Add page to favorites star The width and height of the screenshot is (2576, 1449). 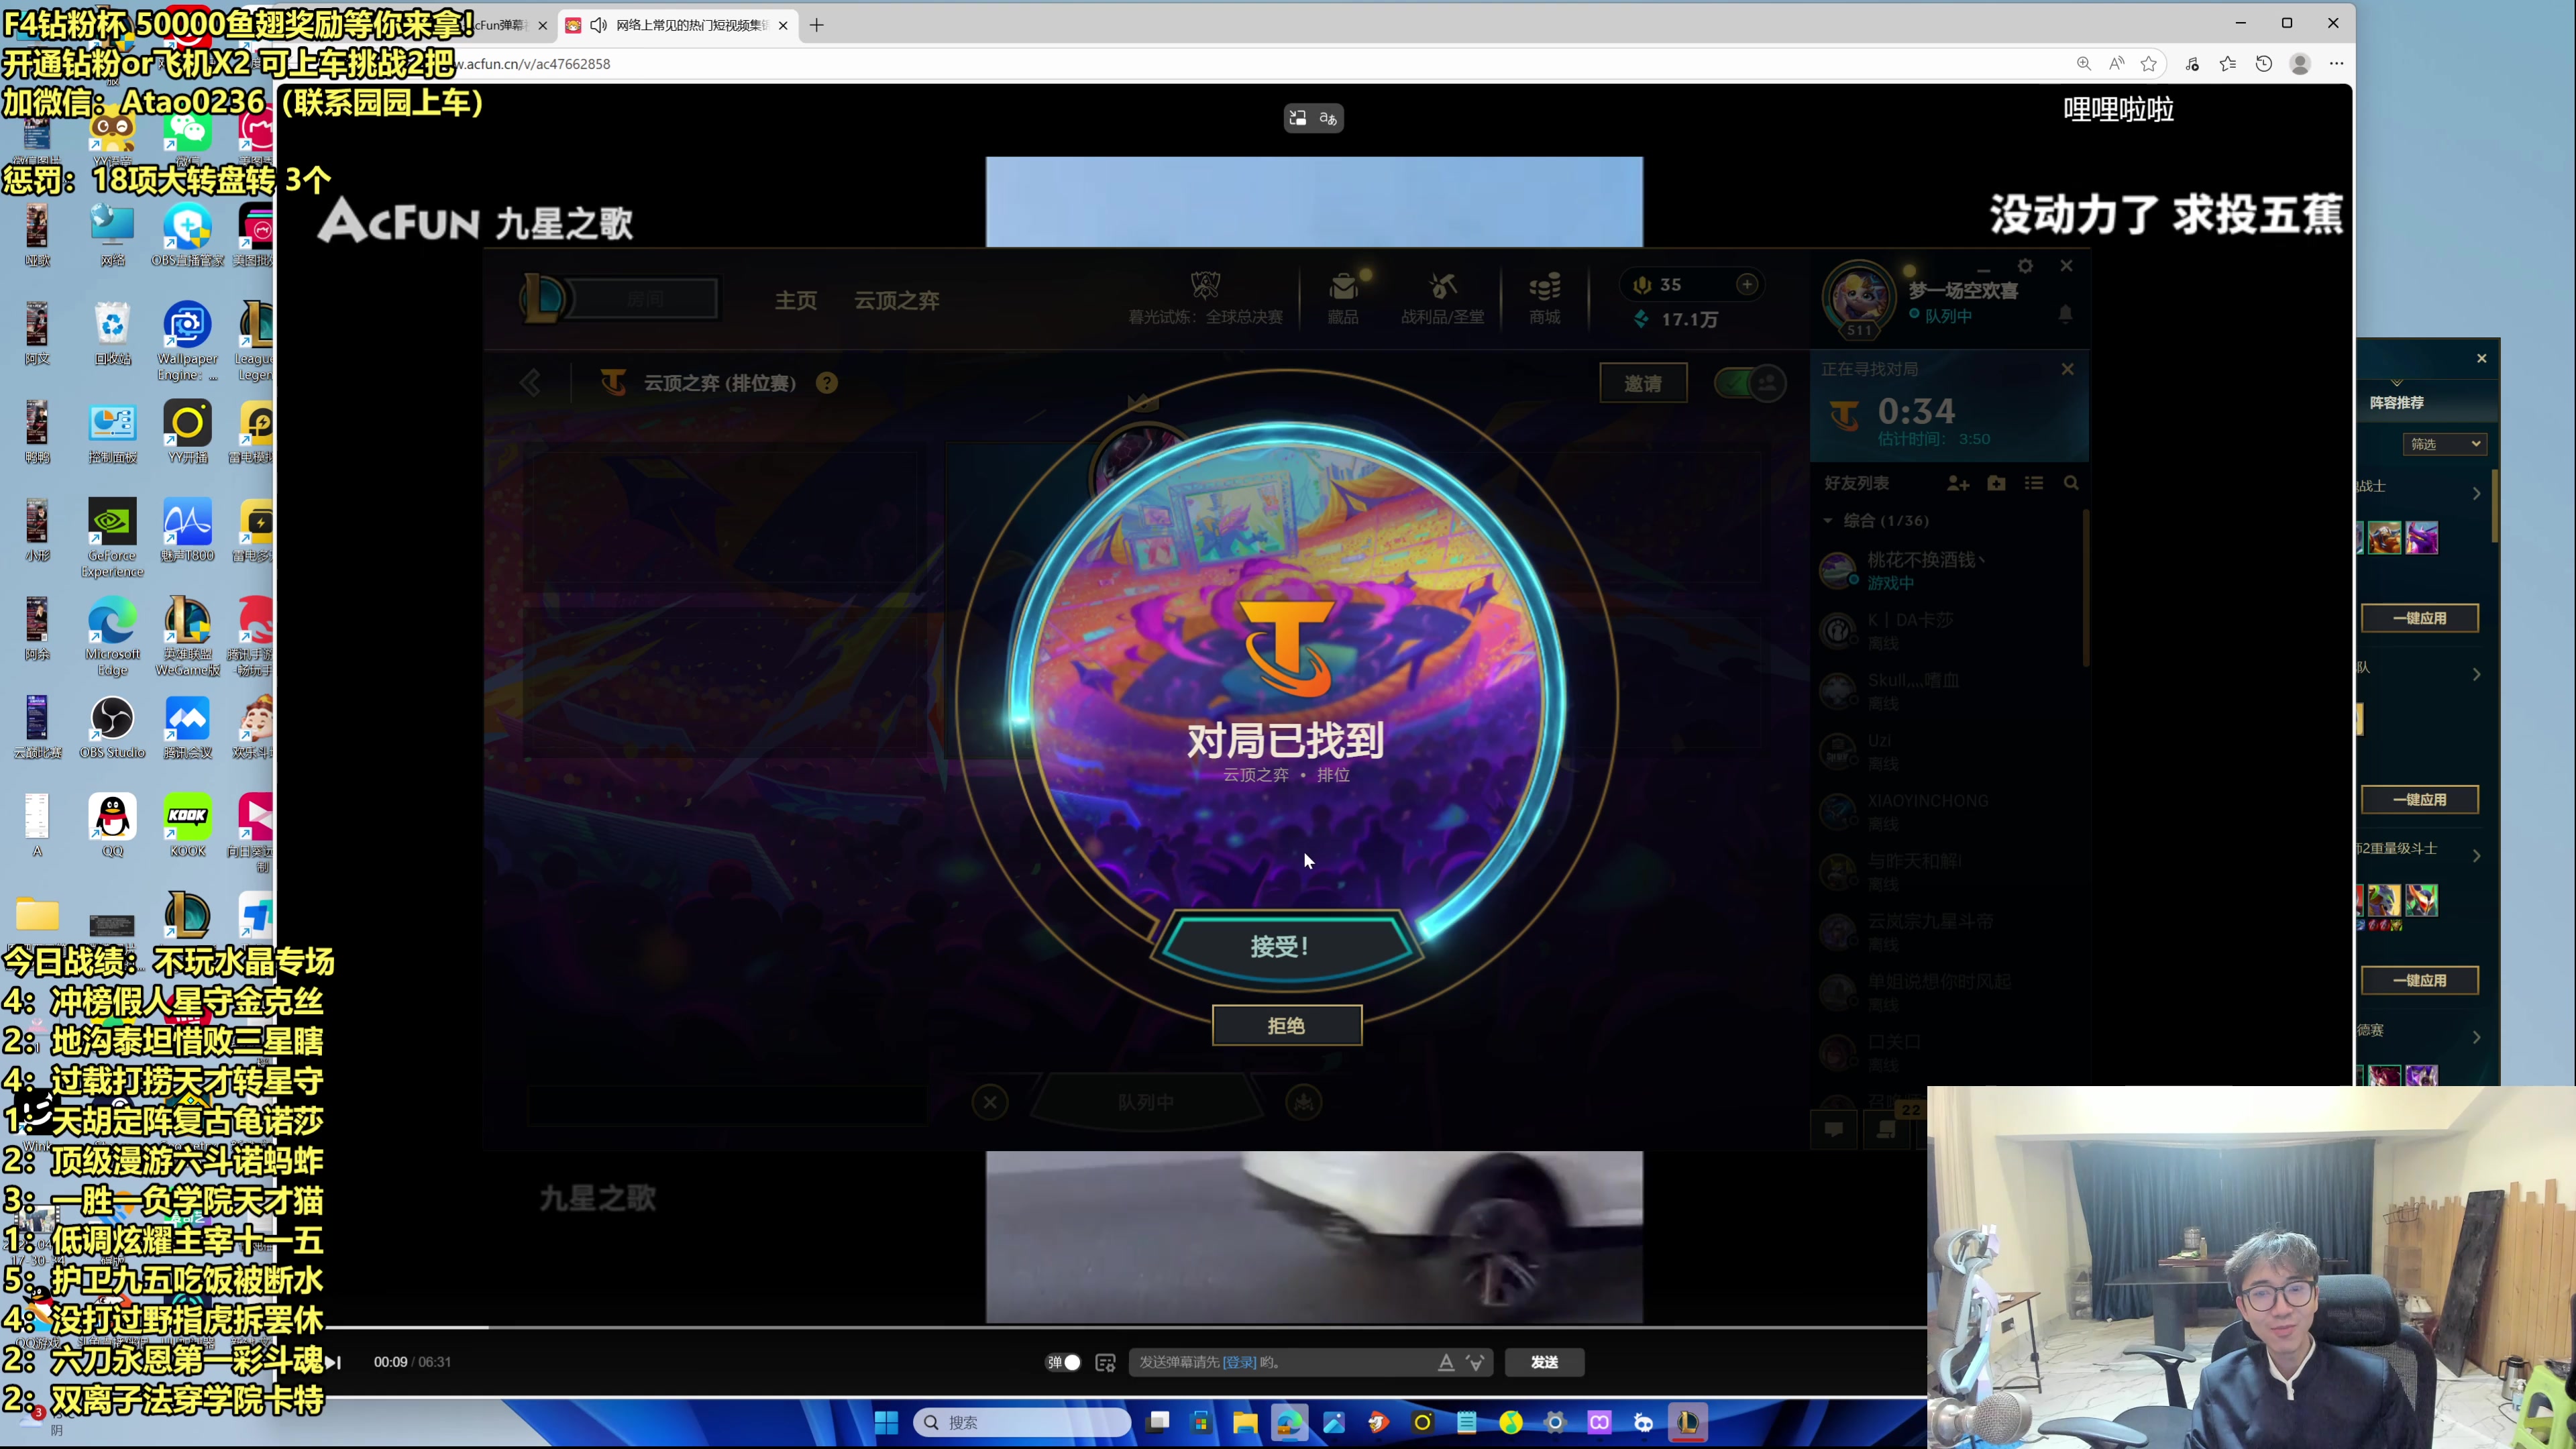pyautogui.click(x=2149, y=64)
